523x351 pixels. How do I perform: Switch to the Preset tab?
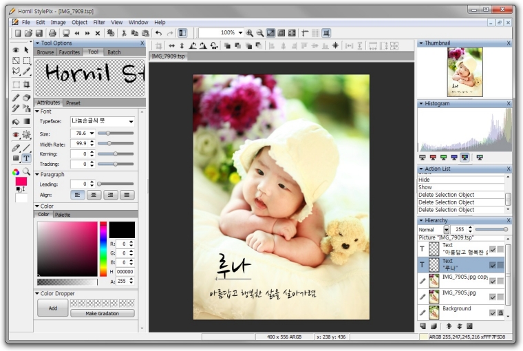click(x=73, y=103)
